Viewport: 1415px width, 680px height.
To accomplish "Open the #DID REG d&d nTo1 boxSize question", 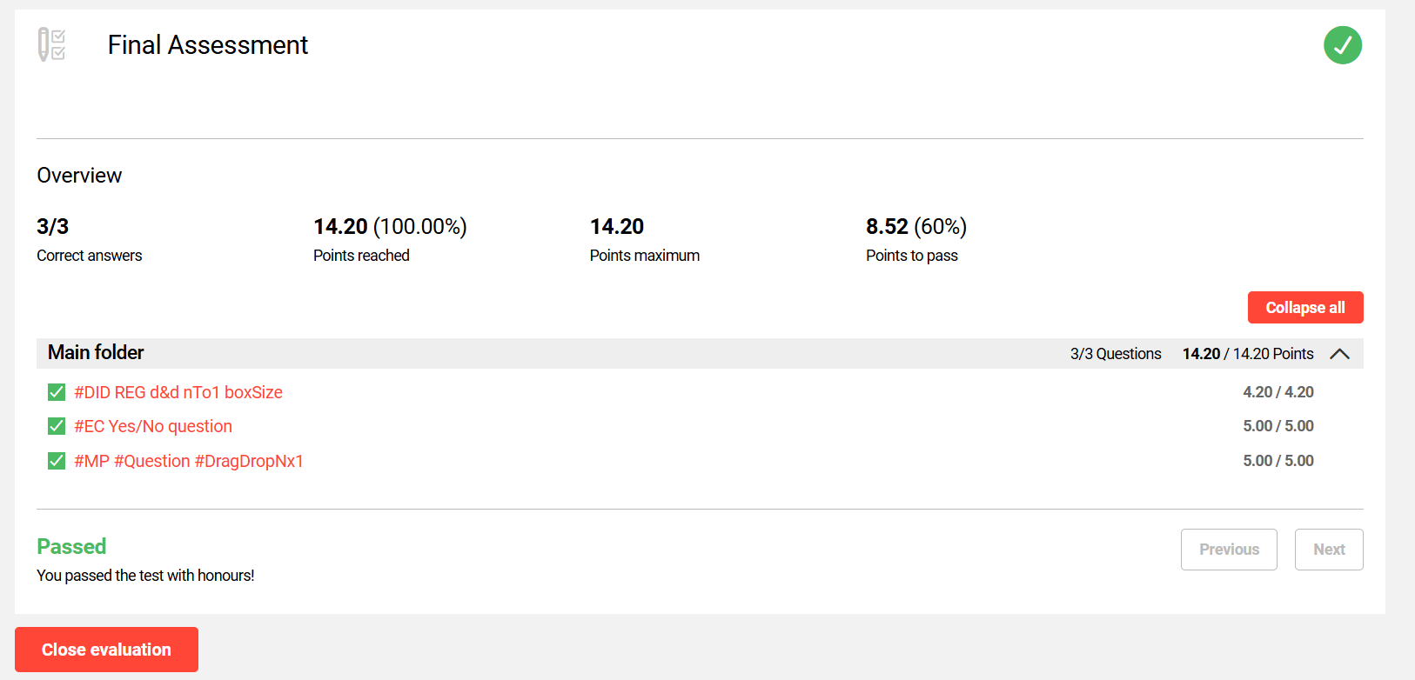I will click(178, 392).
